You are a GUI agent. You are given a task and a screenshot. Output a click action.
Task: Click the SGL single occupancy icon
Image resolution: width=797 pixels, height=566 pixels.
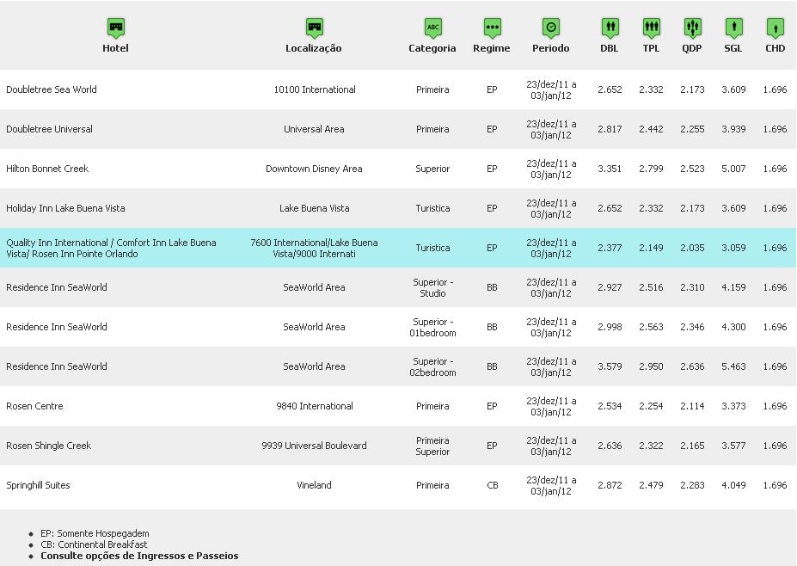[733, 28]
